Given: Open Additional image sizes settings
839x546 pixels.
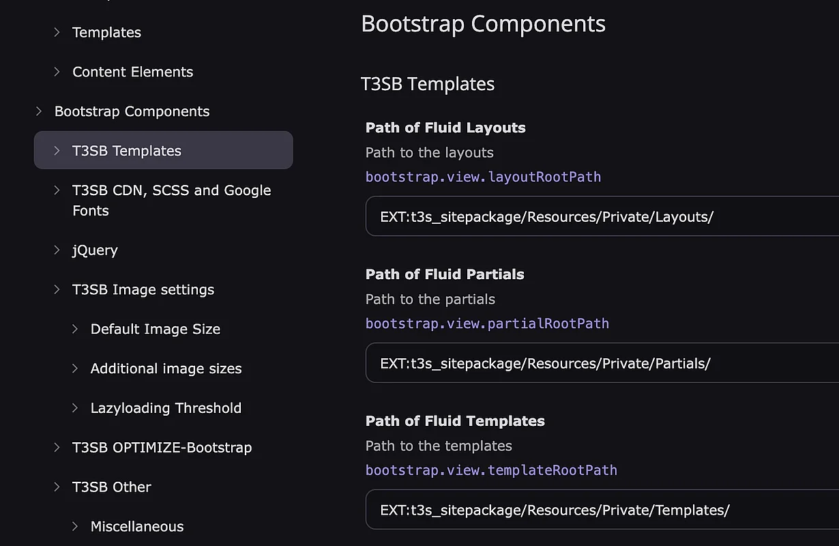Looking at the screenshot, I should click(x=166, y=369).
